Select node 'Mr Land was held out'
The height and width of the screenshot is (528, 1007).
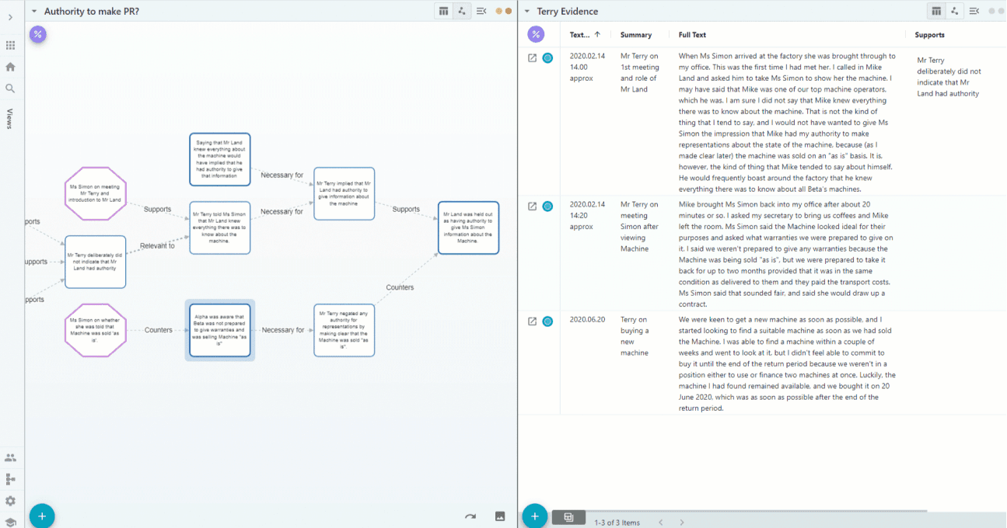(468, 228)
